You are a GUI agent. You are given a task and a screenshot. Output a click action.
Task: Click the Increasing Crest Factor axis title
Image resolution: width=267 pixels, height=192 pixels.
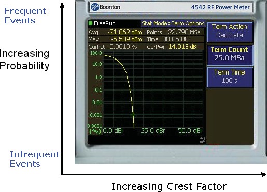[169, 186]
